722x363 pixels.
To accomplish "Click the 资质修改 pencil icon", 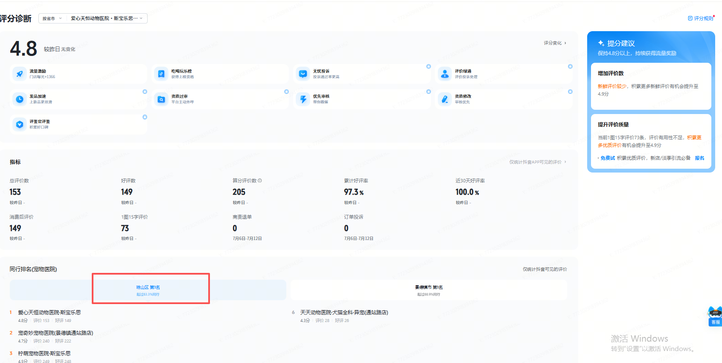I will [x=445, y=99].
